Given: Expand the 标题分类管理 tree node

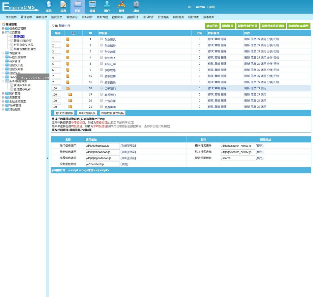Looking at the screenshot, I should (3, 57).
